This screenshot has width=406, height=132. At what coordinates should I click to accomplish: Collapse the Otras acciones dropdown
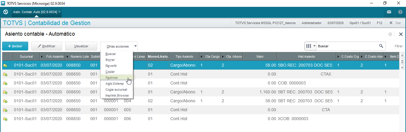click(x=119, y=46)
